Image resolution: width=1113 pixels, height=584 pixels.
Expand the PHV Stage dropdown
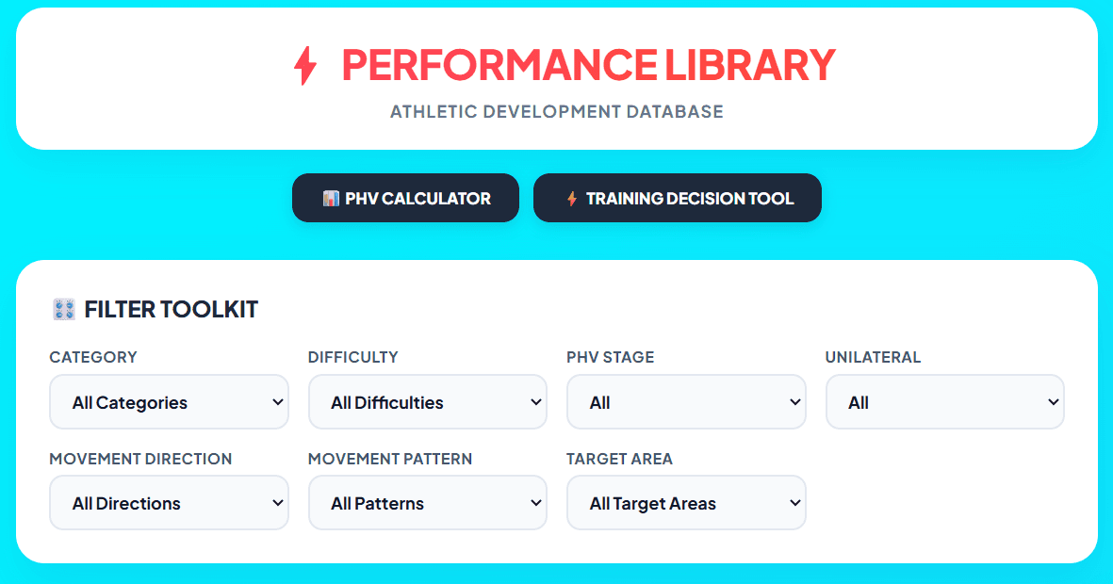click(x=686, y=402)
